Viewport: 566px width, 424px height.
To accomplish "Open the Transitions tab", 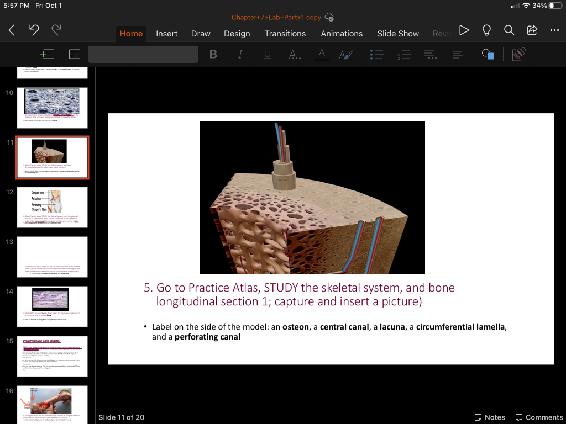I will (x=285, y=34).
